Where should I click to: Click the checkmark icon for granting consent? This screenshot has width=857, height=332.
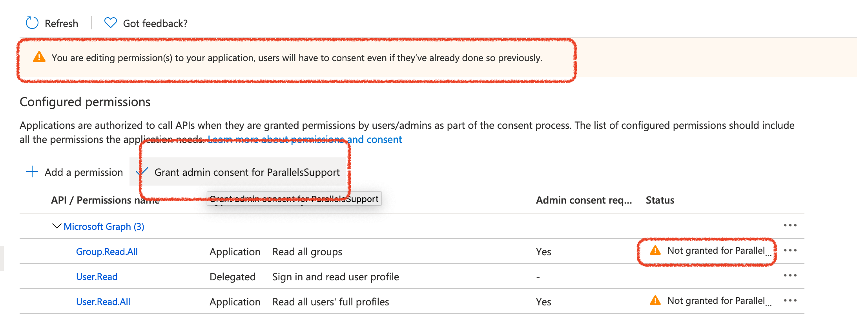142,172
